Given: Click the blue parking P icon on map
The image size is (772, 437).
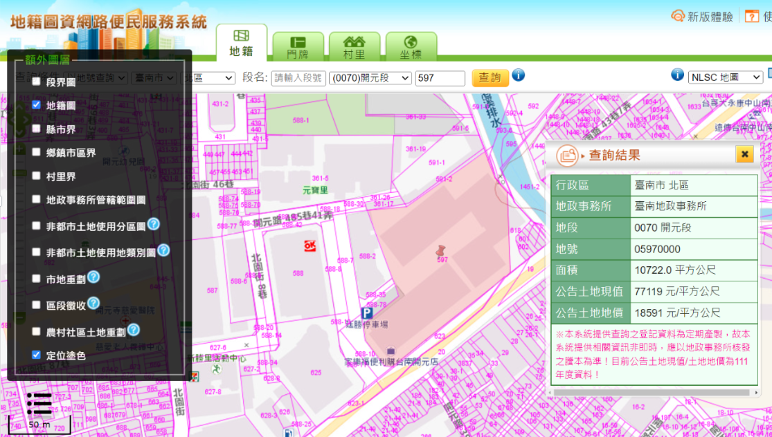Looking at the screenshot, I should 367,313.
